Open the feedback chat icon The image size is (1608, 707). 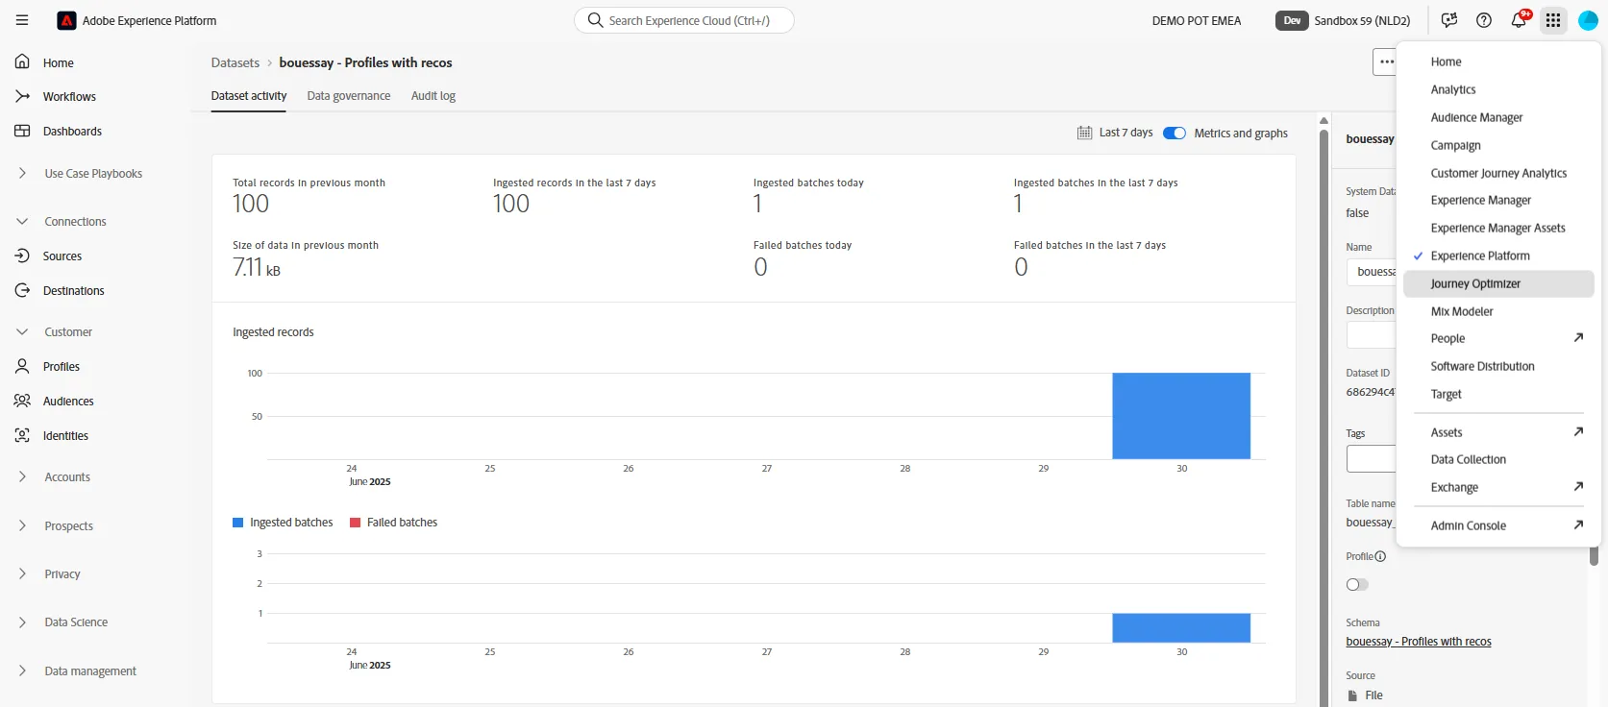(x=1449, y=20)
